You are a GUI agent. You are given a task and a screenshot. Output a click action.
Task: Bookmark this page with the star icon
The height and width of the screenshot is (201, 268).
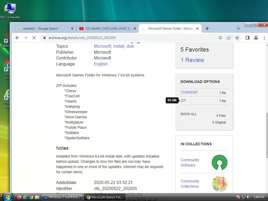(237, 38)
